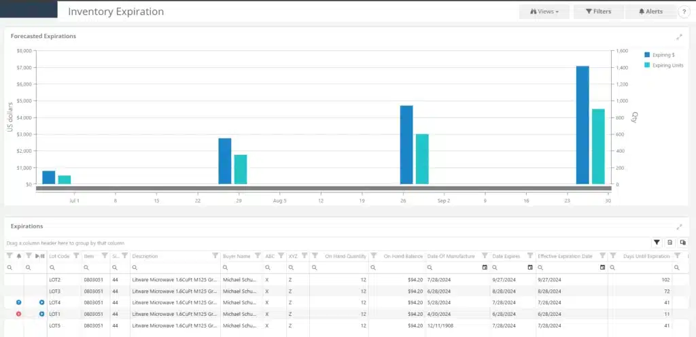Open filter funnel beside On Hand Balance header
This screenshot has width=696, height=337.
pyautogui.click(x=374, y=255)
